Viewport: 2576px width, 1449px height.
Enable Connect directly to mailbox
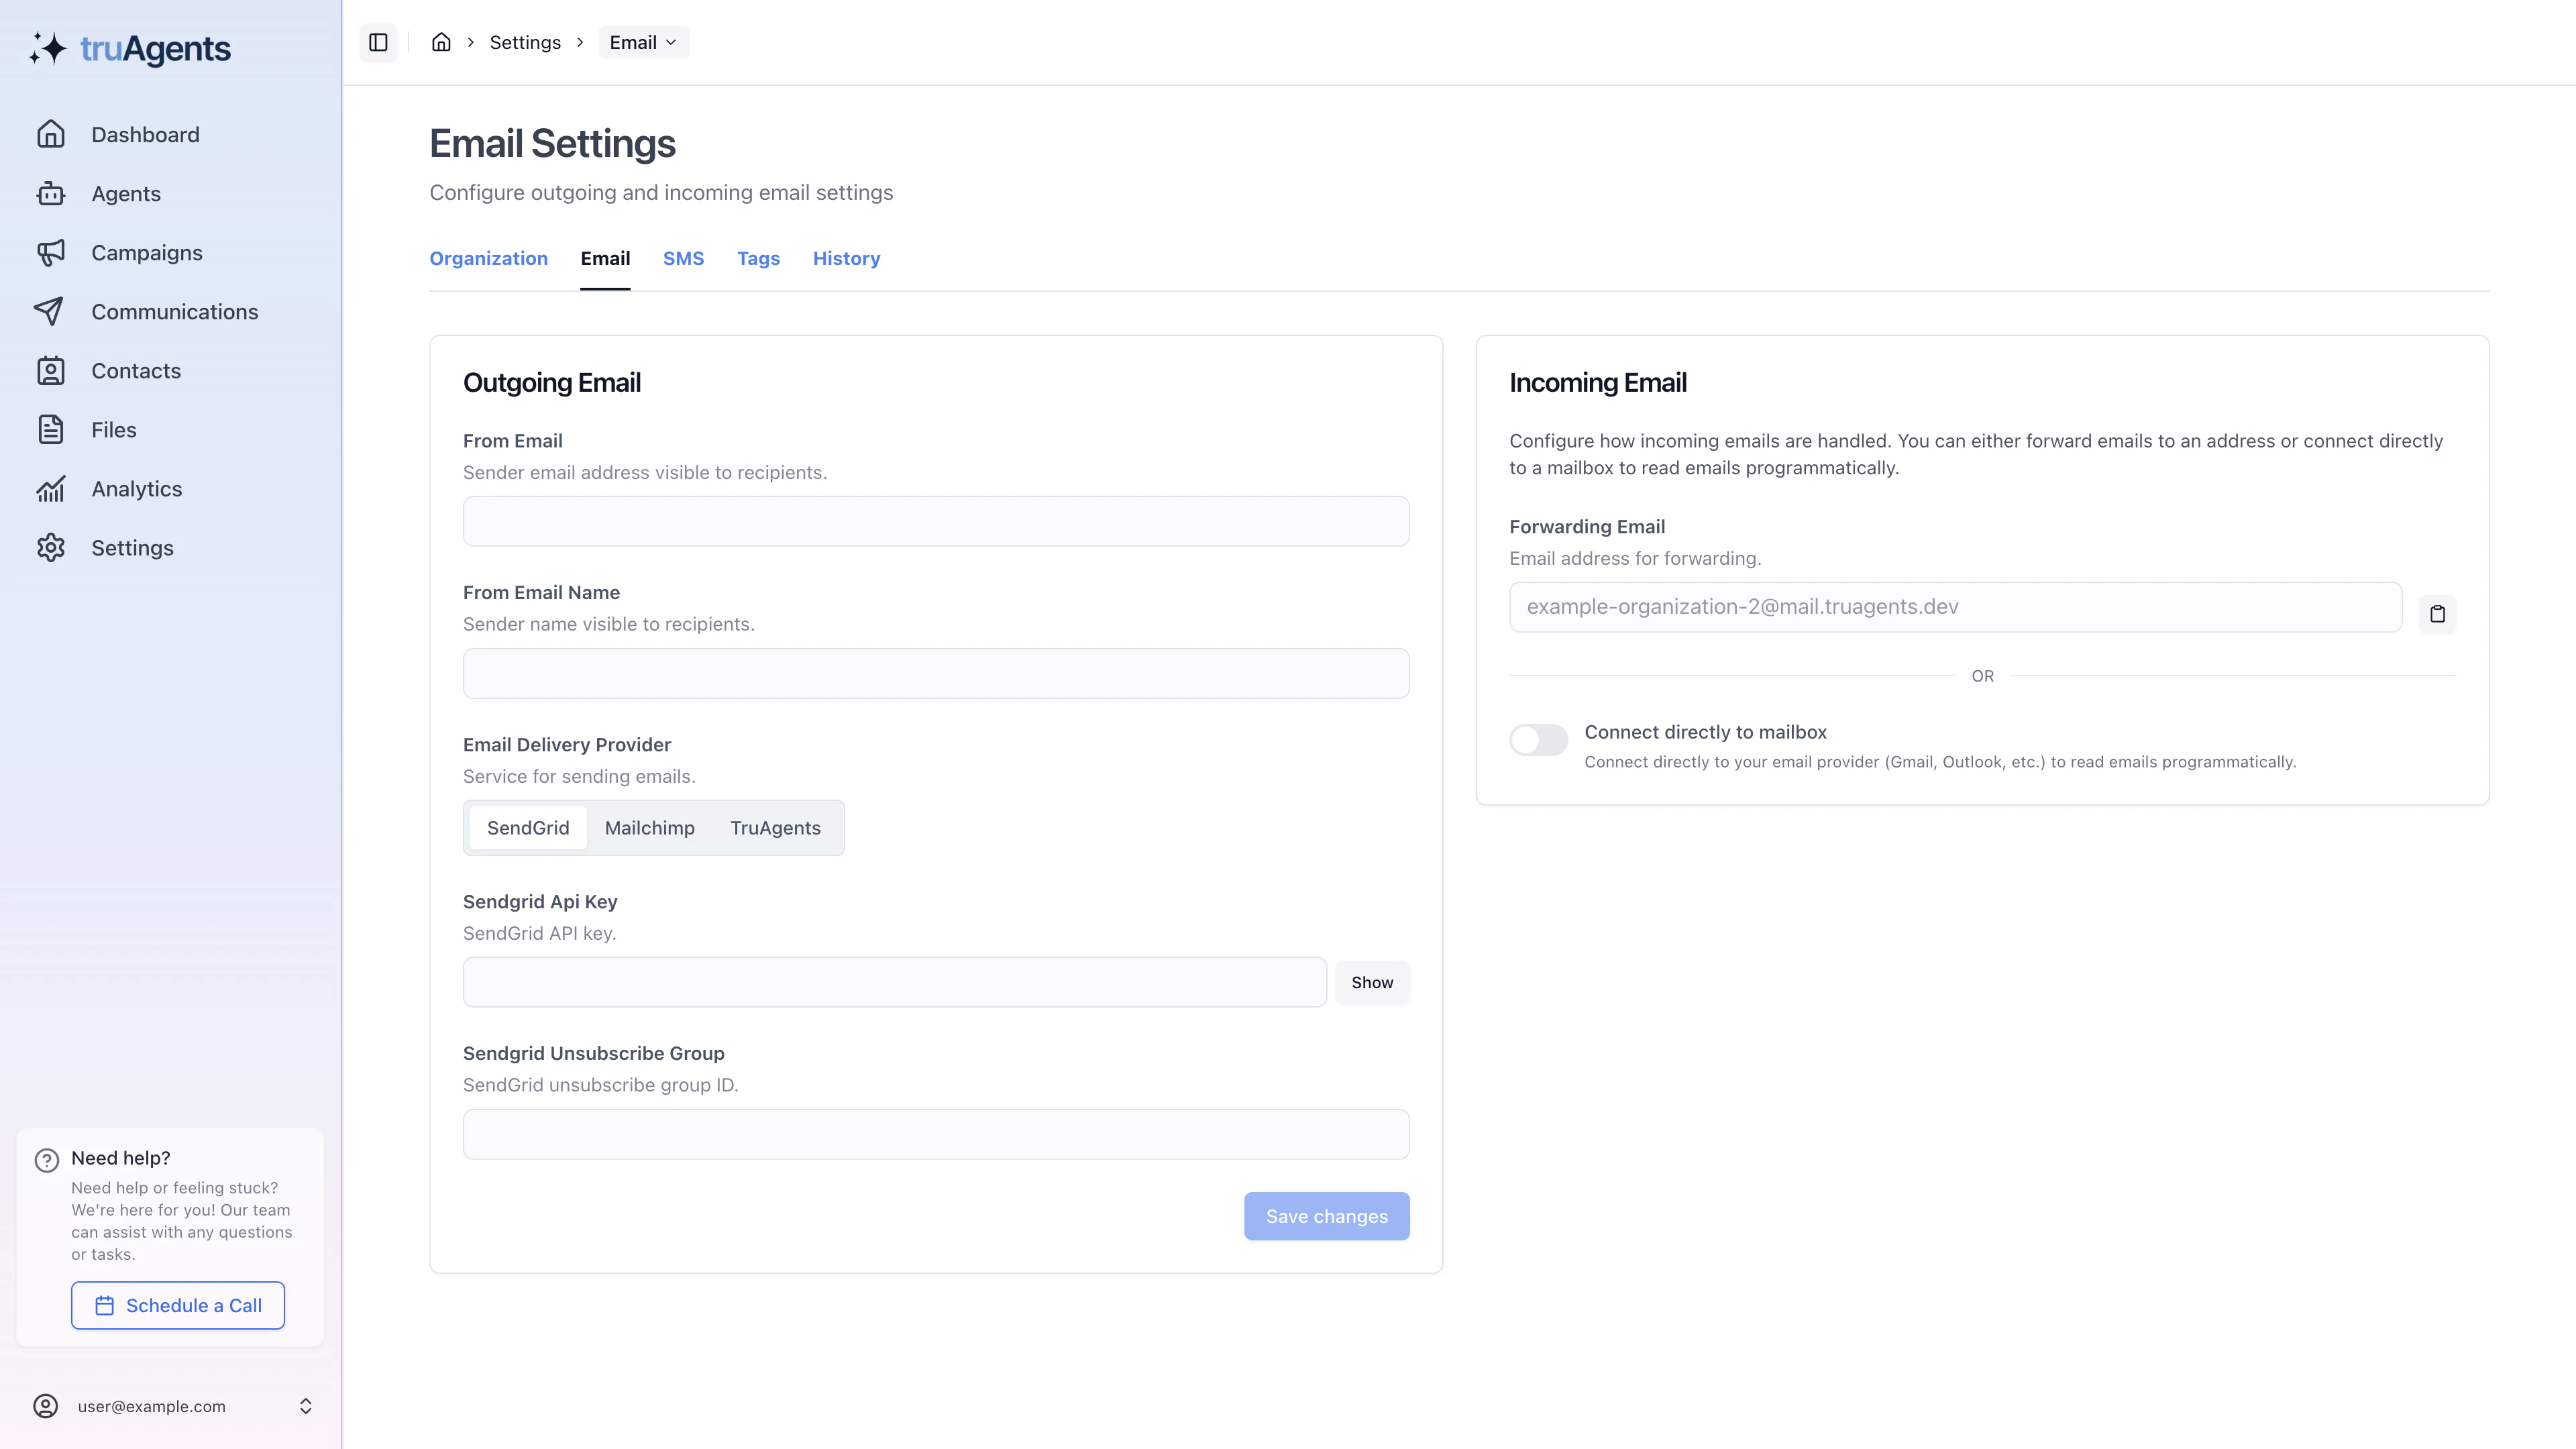tap(1538, 740)
